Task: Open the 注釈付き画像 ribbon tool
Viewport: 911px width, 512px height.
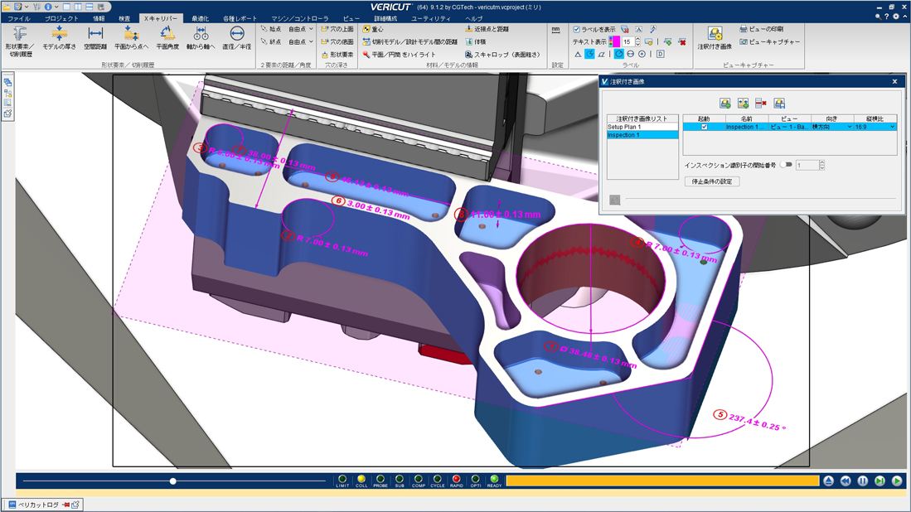Action: (715, 38)
